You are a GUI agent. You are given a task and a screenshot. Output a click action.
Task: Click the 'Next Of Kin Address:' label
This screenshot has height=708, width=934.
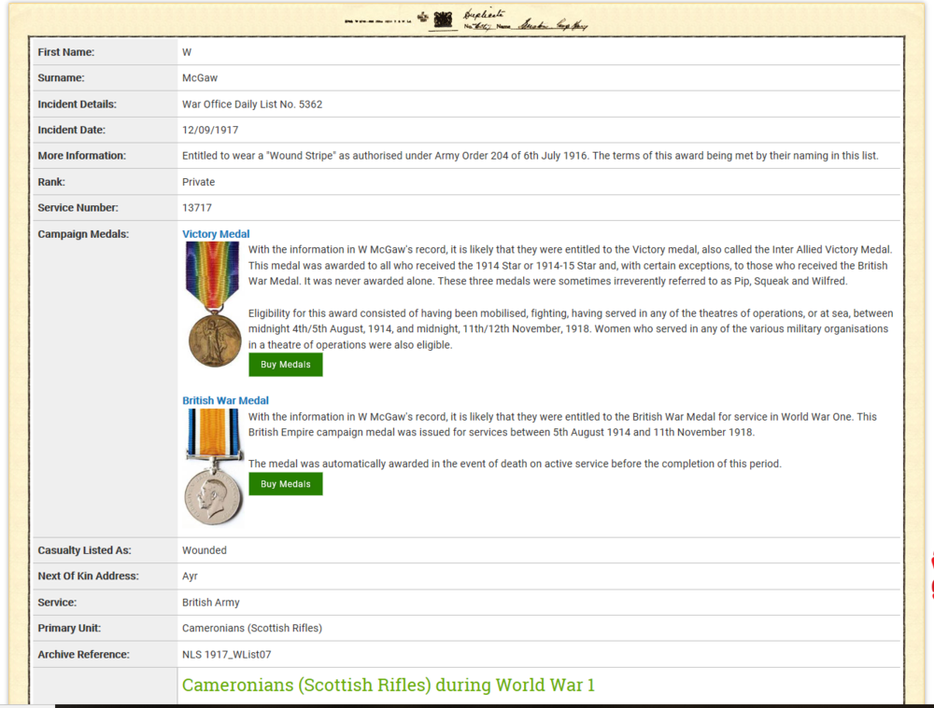coord(88,576)
